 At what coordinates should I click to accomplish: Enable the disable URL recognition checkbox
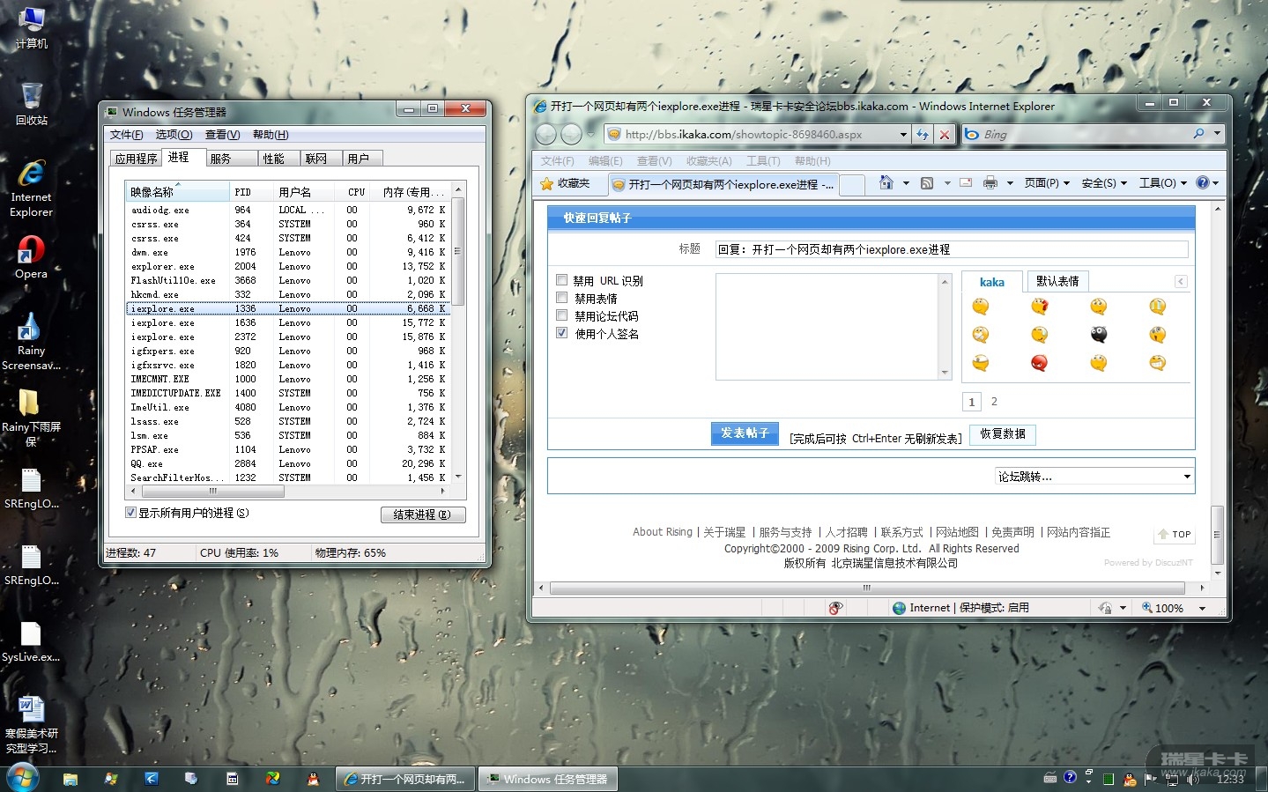(561, 280)
